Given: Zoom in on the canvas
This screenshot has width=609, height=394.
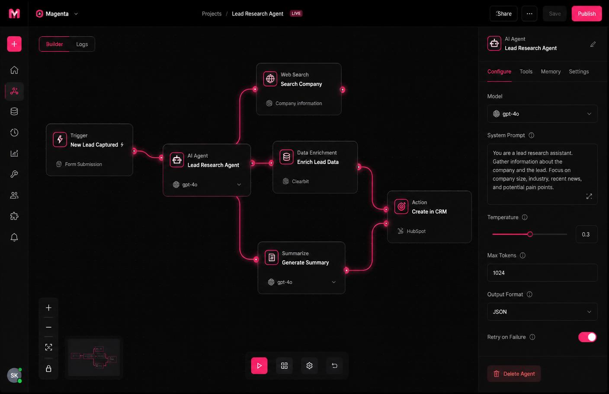Looking at the screenshot, I should click(48, 308).
